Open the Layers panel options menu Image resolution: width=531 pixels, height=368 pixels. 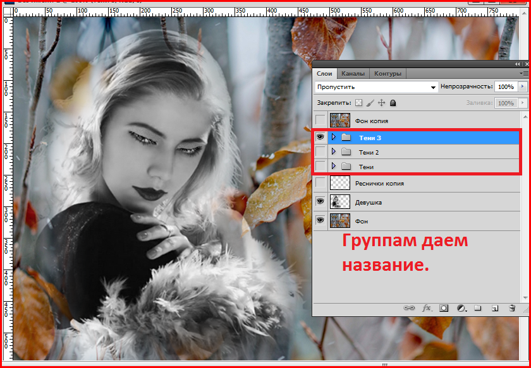tap(525, 73)
